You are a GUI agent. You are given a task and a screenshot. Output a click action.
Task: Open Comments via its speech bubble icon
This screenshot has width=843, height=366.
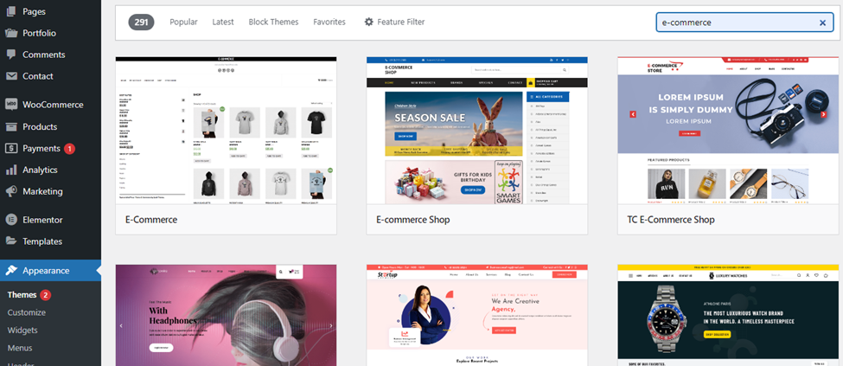[11, 55]
